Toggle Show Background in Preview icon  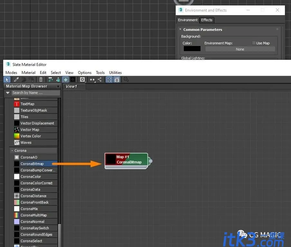coord(73,80)
